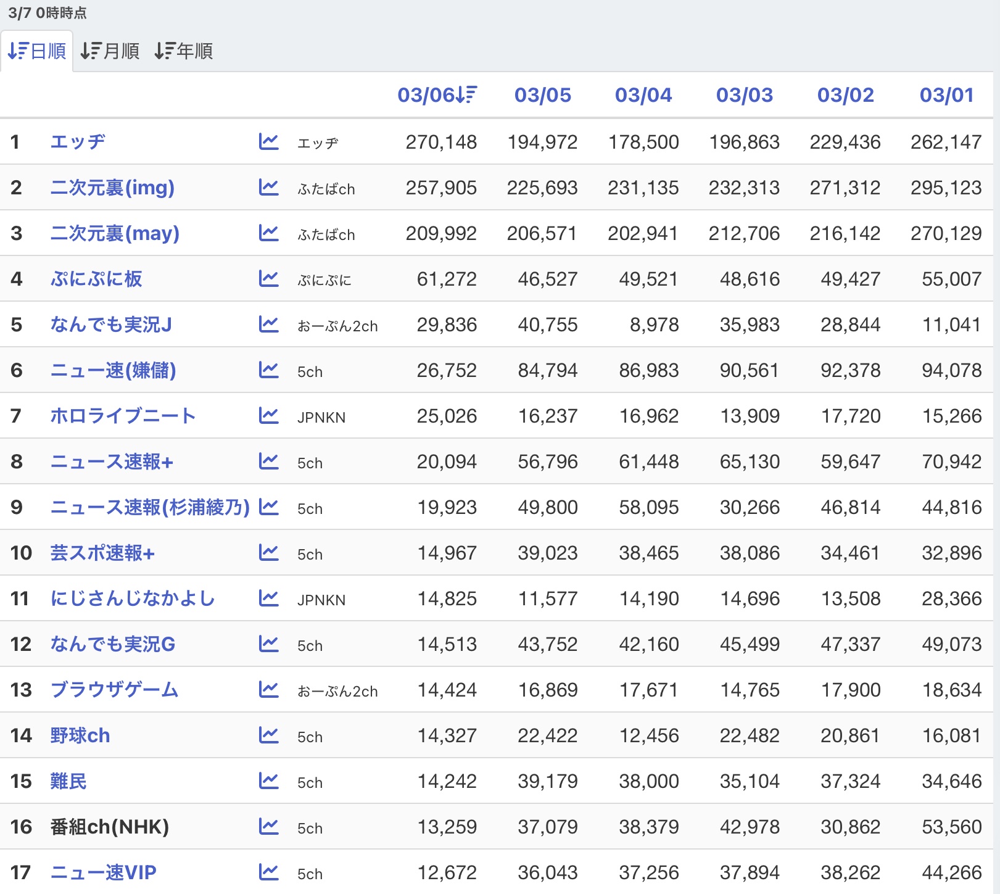Select the 年順 yearly ranking tab

pyautogui.click(x=184, y=51)
